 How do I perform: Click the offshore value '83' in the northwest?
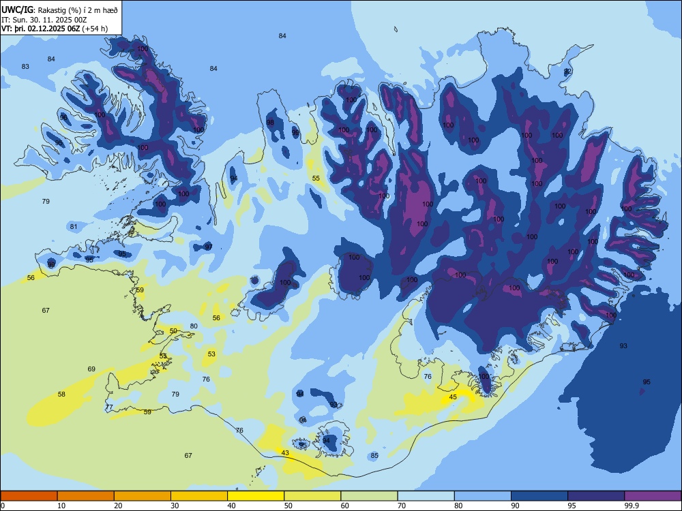25,67
